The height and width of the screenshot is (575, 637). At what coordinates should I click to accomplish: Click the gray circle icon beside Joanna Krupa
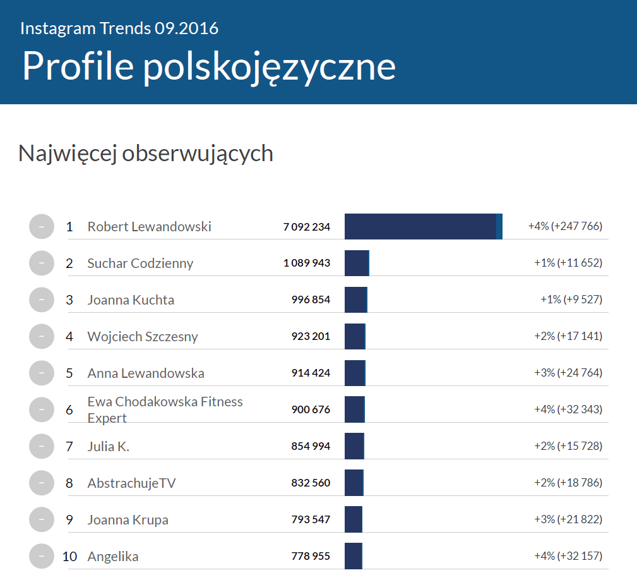click(x=42, y=519)
